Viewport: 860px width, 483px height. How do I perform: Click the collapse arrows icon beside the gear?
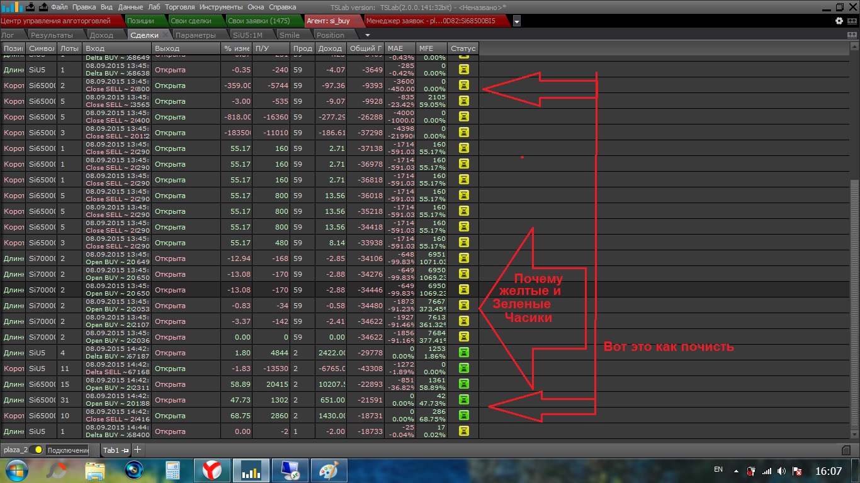point(851,21)
